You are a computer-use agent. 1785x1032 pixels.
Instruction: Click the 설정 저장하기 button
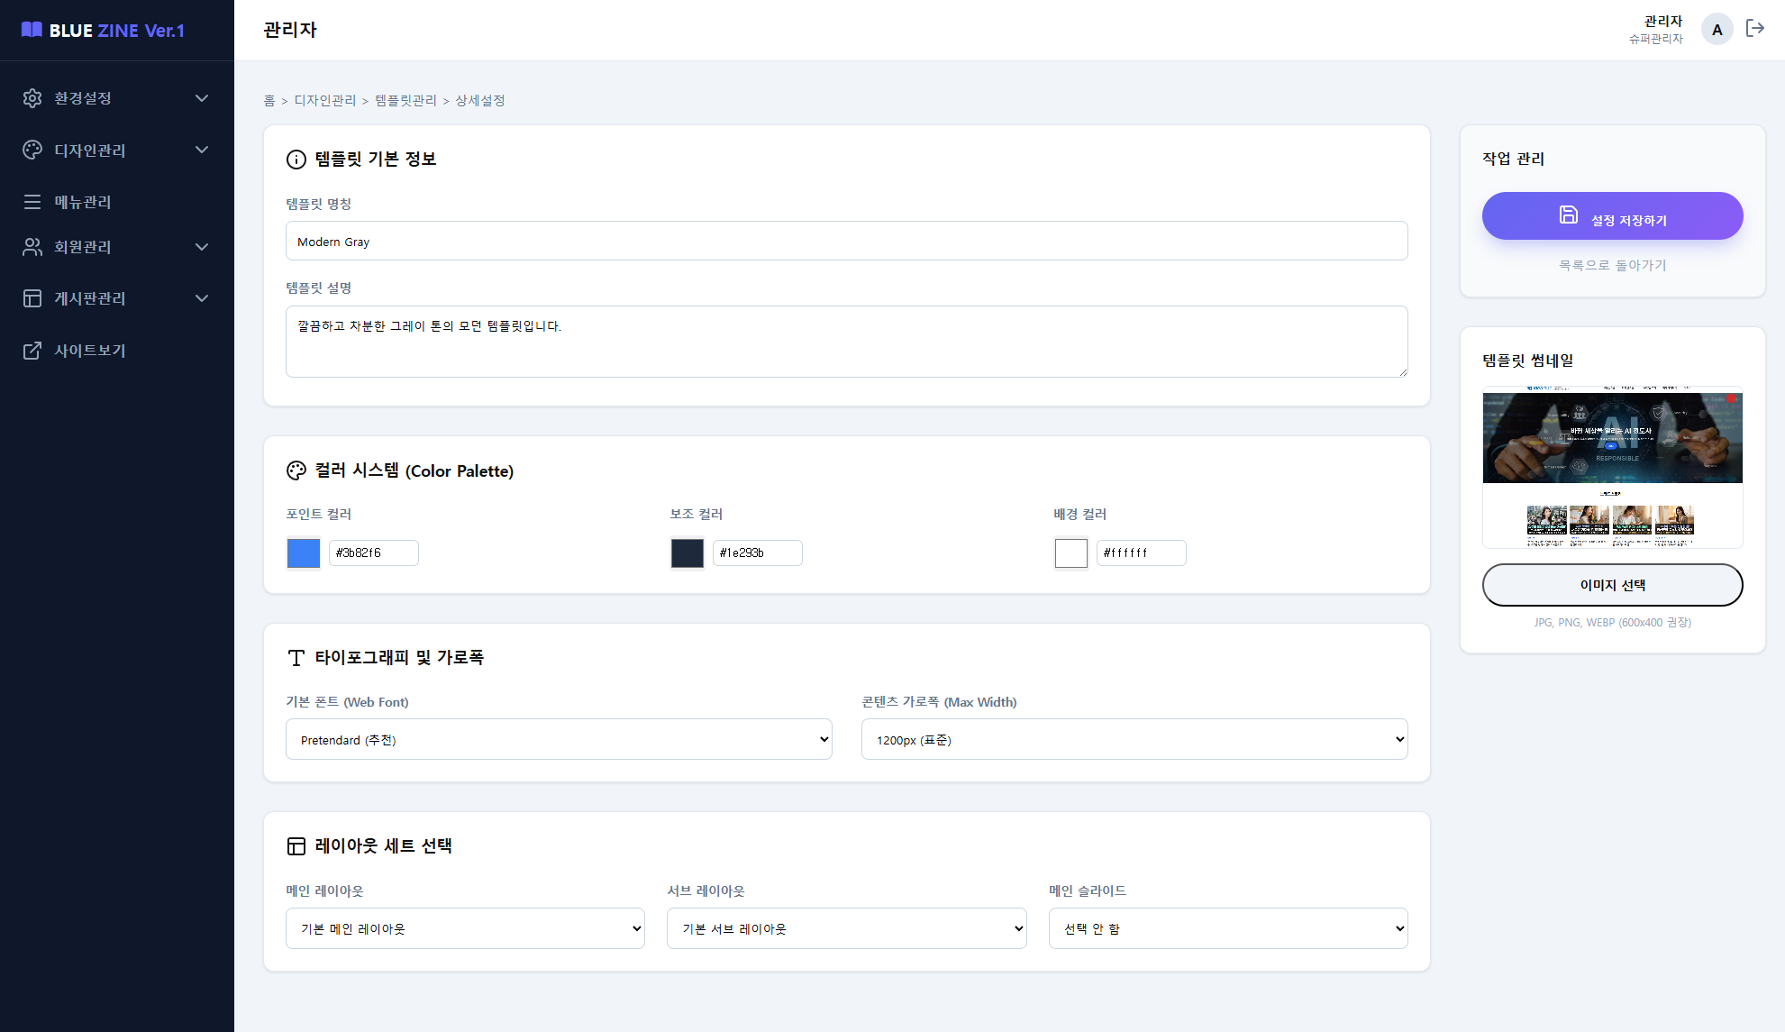(x=1612, y=215)
